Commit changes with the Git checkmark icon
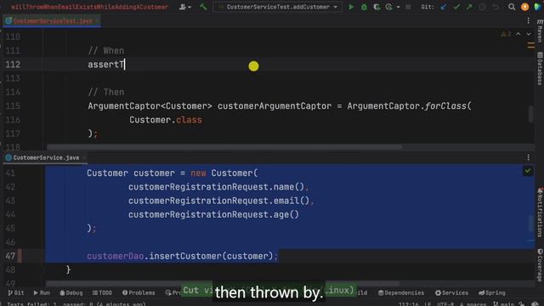This screenshot has width=544, height=306. coord(456,7)
